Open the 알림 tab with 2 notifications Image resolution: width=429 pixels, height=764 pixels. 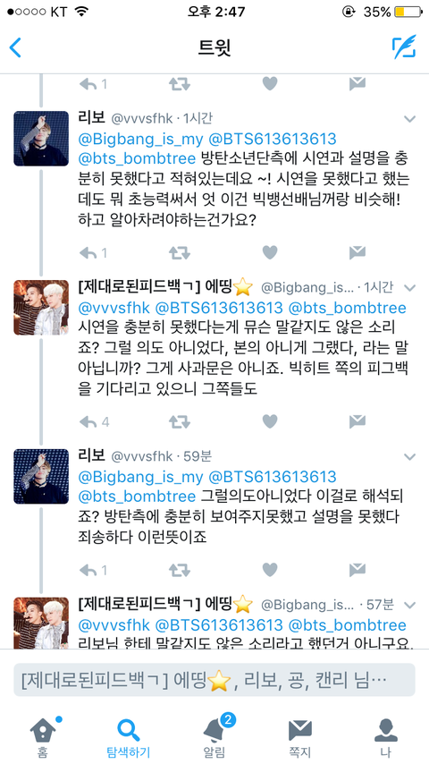[x=214, y=737]
